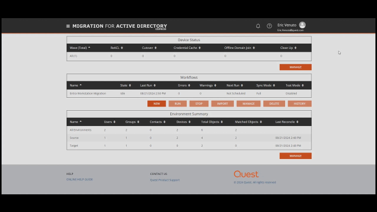
Task: Sort by Credential Cache column
Action: [187, 48]
